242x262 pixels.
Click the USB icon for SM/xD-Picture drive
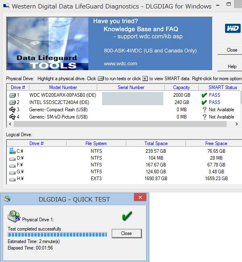(12, 117)
